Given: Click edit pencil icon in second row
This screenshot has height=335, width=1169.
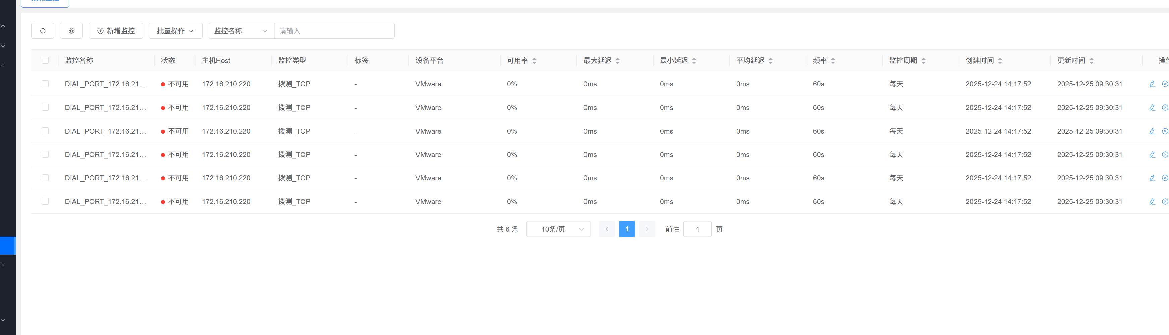Looking at the screenshot, I should [1152, 107].
